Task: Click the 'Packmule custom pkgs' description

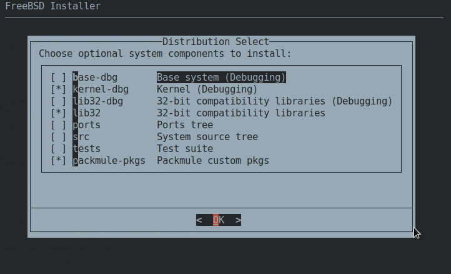Action: coord(213,161)
